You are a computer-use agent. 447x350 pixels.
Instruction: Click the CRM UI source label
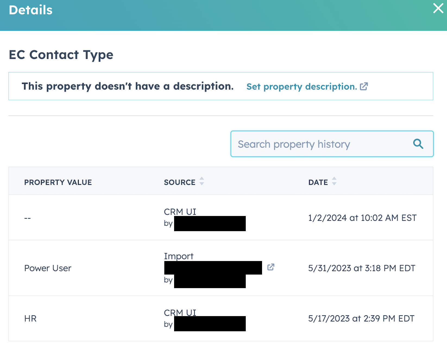click(180, 212)
